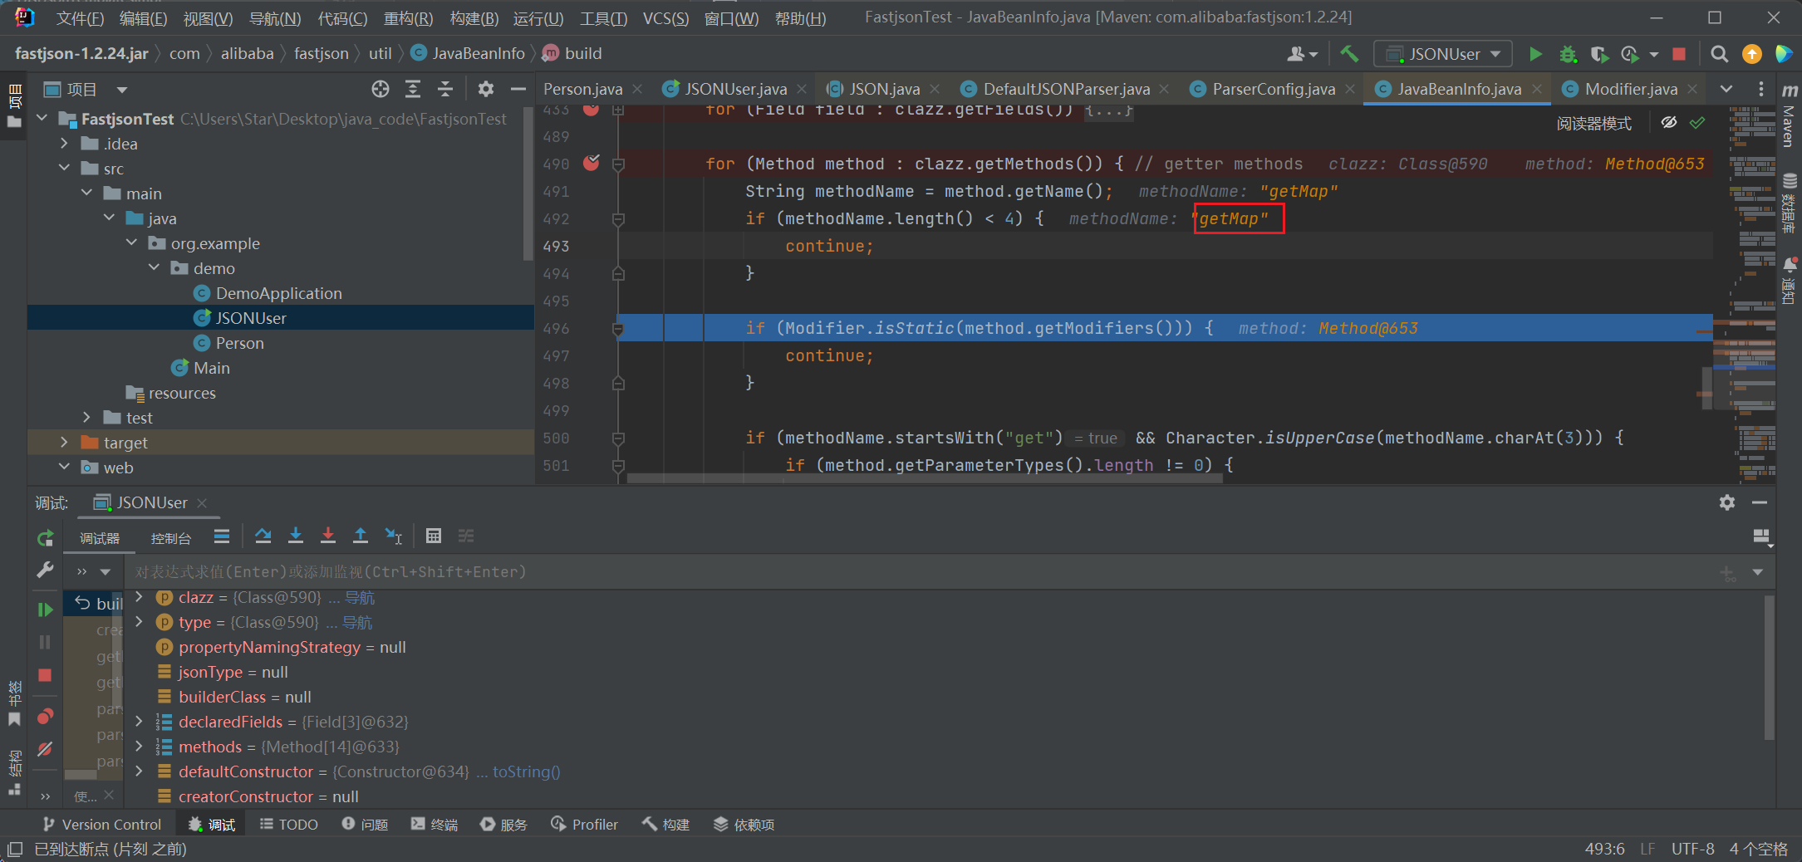
Task: Close the JavaBeanInfo.java tab
Action: [1538, 89]
